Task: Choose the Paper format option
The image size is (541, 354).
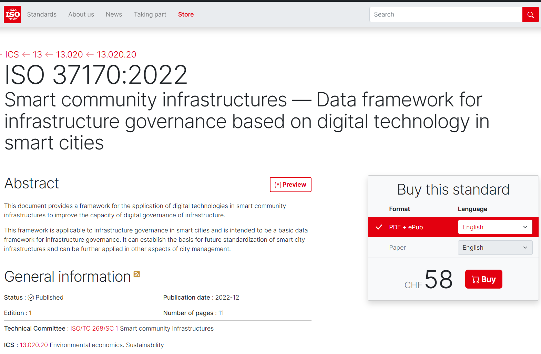Action: tap(397, 248)
